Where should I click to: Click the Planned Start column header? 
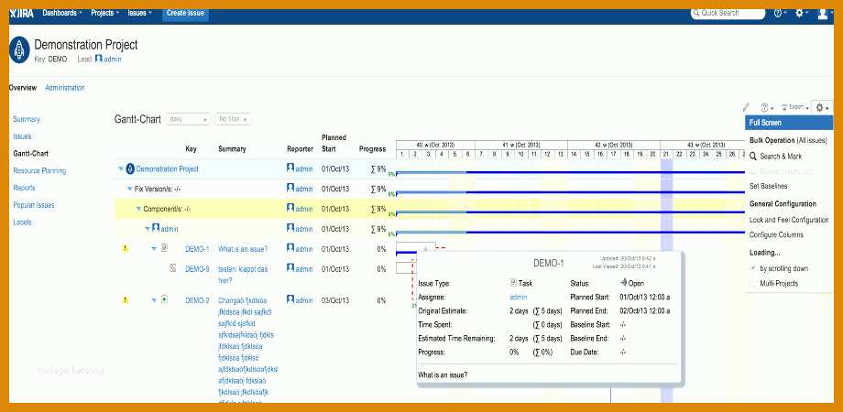(334, 143)
